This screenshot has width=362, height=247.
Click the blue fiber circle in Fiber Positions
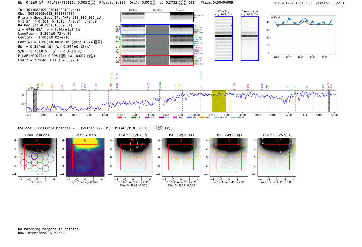click(x=34, y=156)
